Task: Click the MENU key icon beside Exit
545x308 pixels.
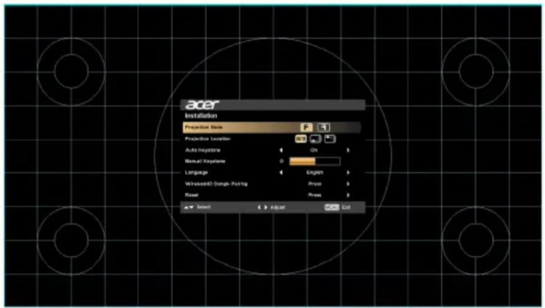Action: (x=332, y=207)
